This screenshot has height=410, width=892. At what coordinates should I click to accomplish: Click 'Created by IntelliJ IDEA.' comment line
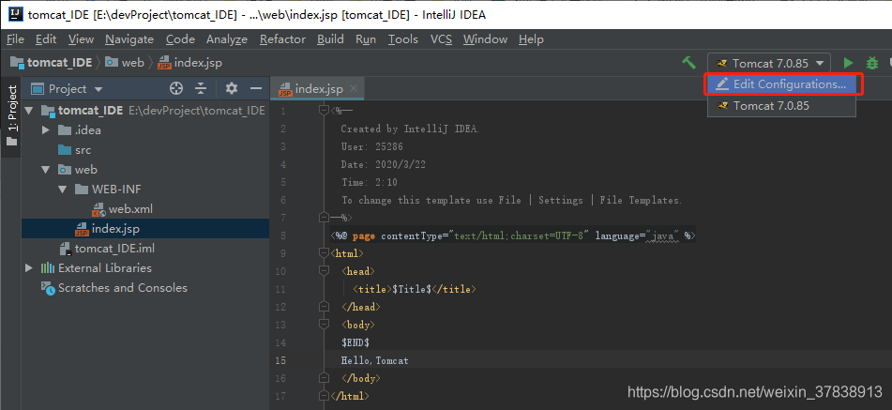point(410,129)
